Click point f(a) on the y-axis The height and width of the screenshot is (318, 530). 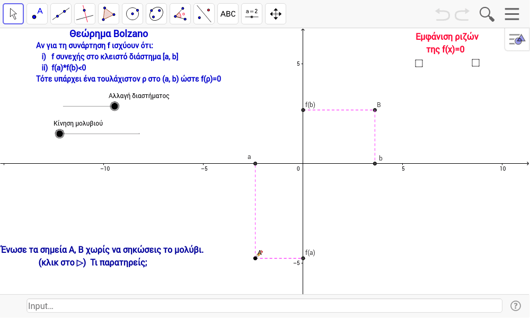303,258
